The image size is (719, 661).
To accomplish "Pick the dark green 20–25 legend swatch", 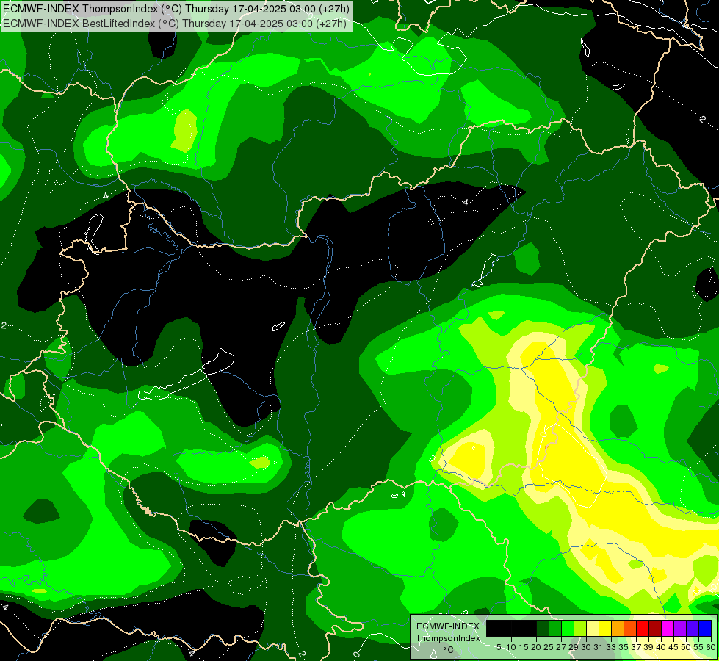I will pos(543,628).
